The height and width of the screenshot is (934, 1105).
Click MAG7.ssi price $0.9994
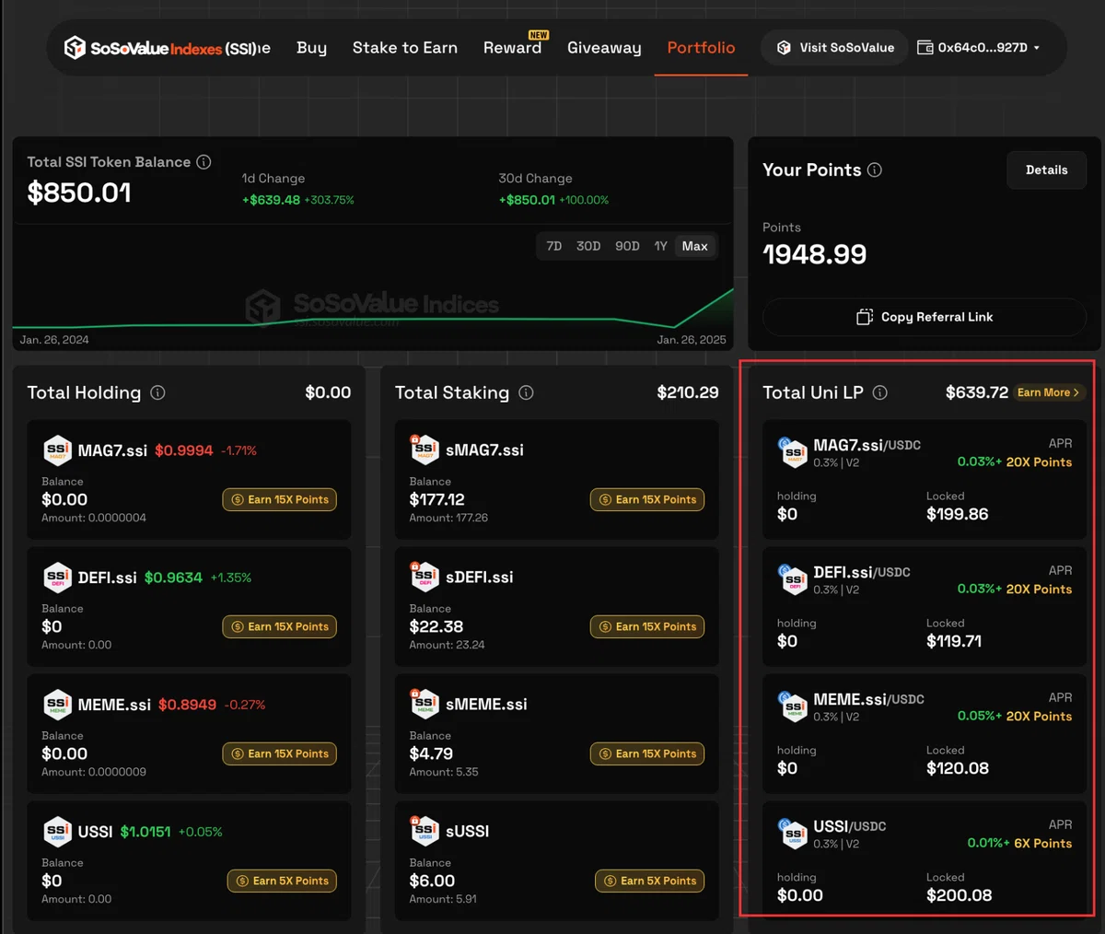click(184, 450)
